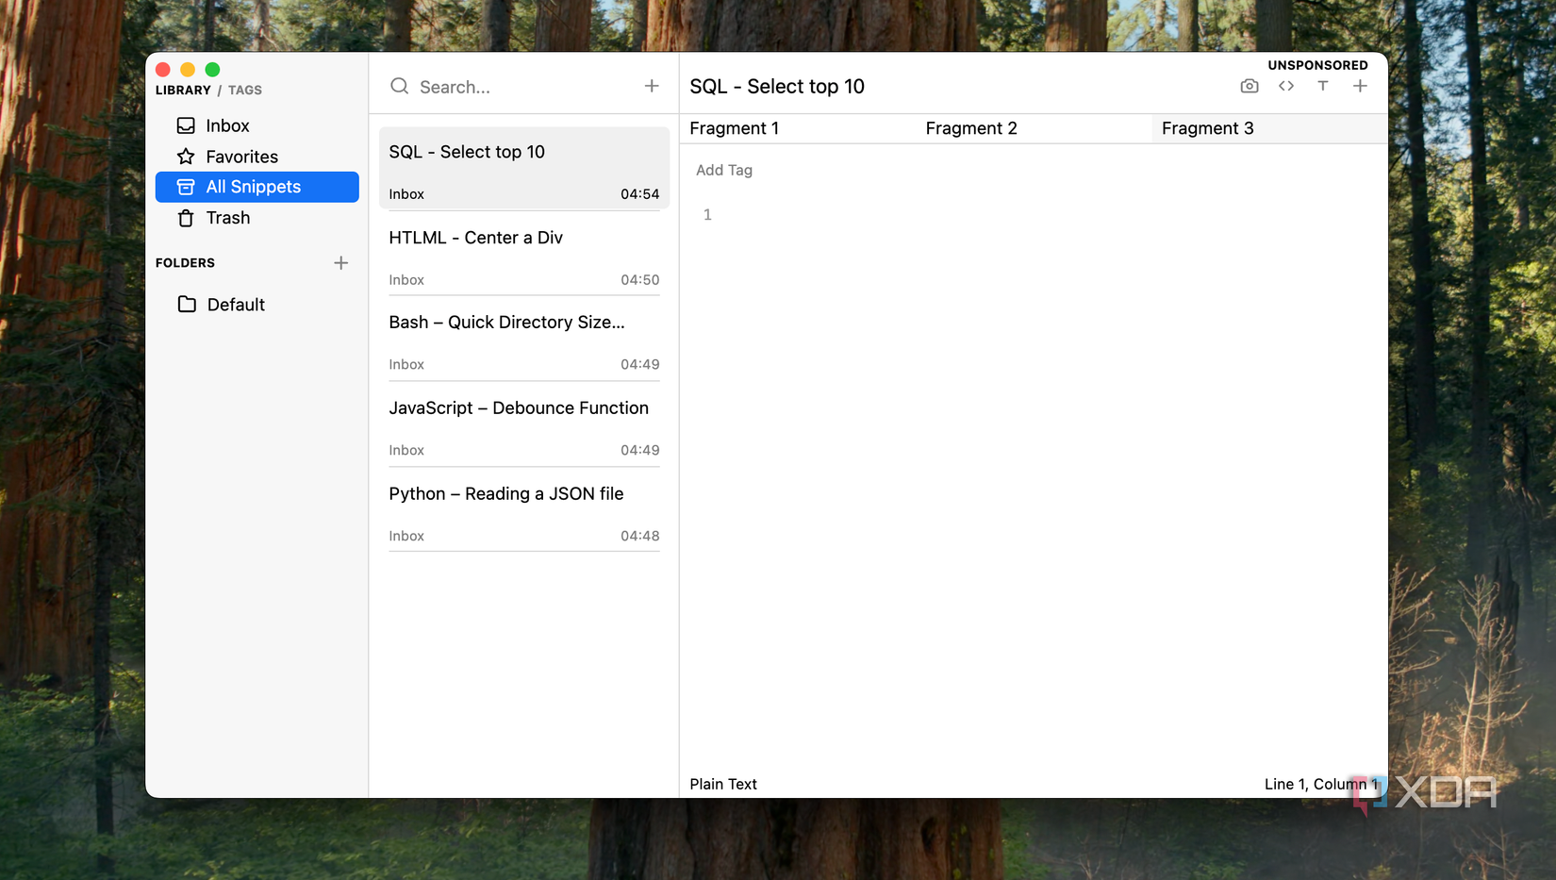Click the Add Tag field
Screen dimensions: 1556x880
723,170
